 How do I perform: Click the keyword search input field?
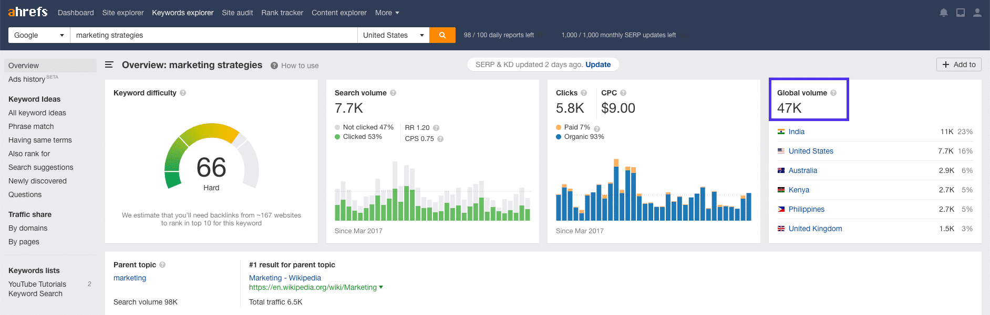pyautogui.click(x=213, y=35)
